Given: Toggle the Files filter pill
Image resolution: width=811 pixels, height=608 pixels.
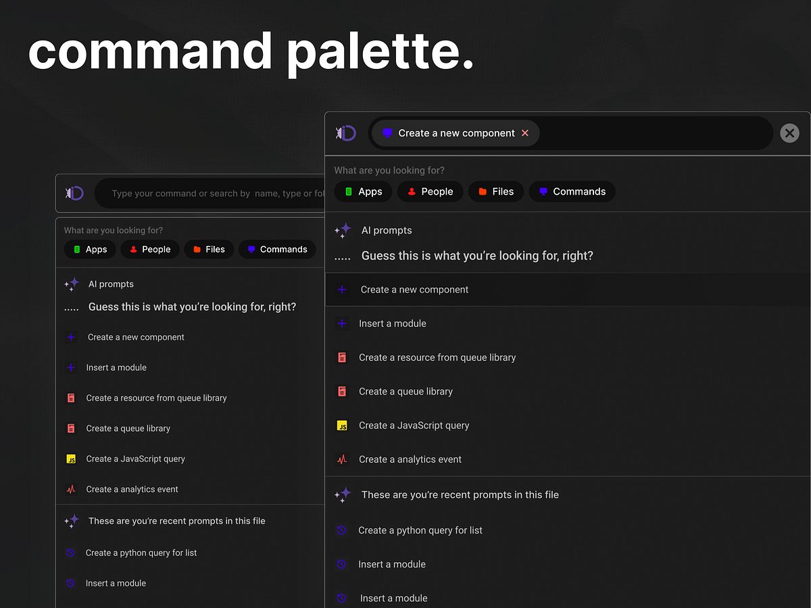Looking at the screenshot, I should pos(495,191).
